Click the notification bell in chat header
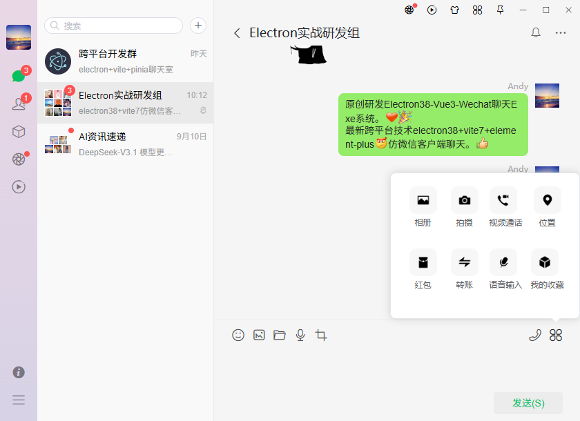This screenshot has width=580, height=421. 536,33
